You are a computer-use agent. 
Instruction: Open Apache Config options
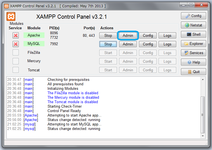pos(148,35)
